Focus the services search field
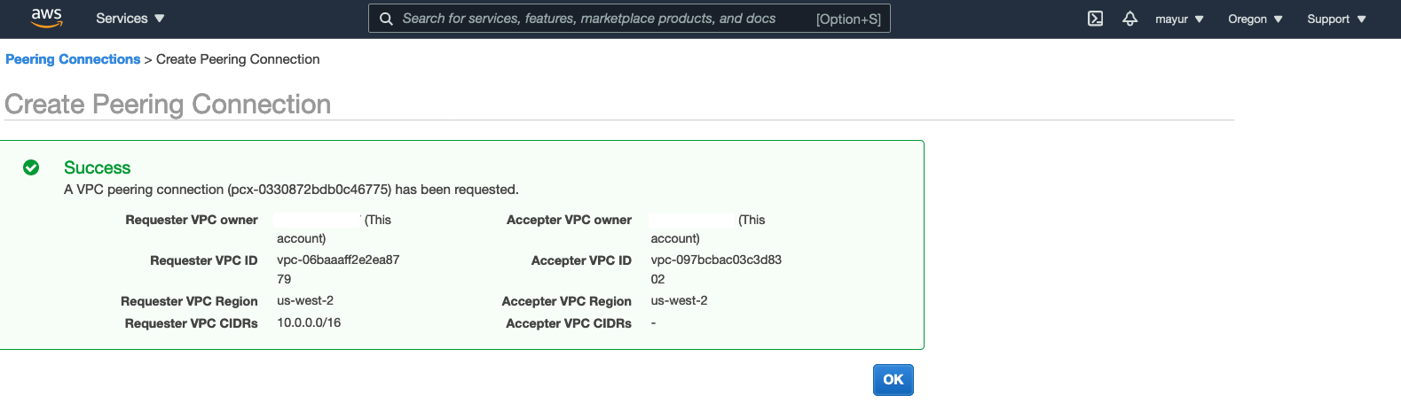 coord(603,19)
